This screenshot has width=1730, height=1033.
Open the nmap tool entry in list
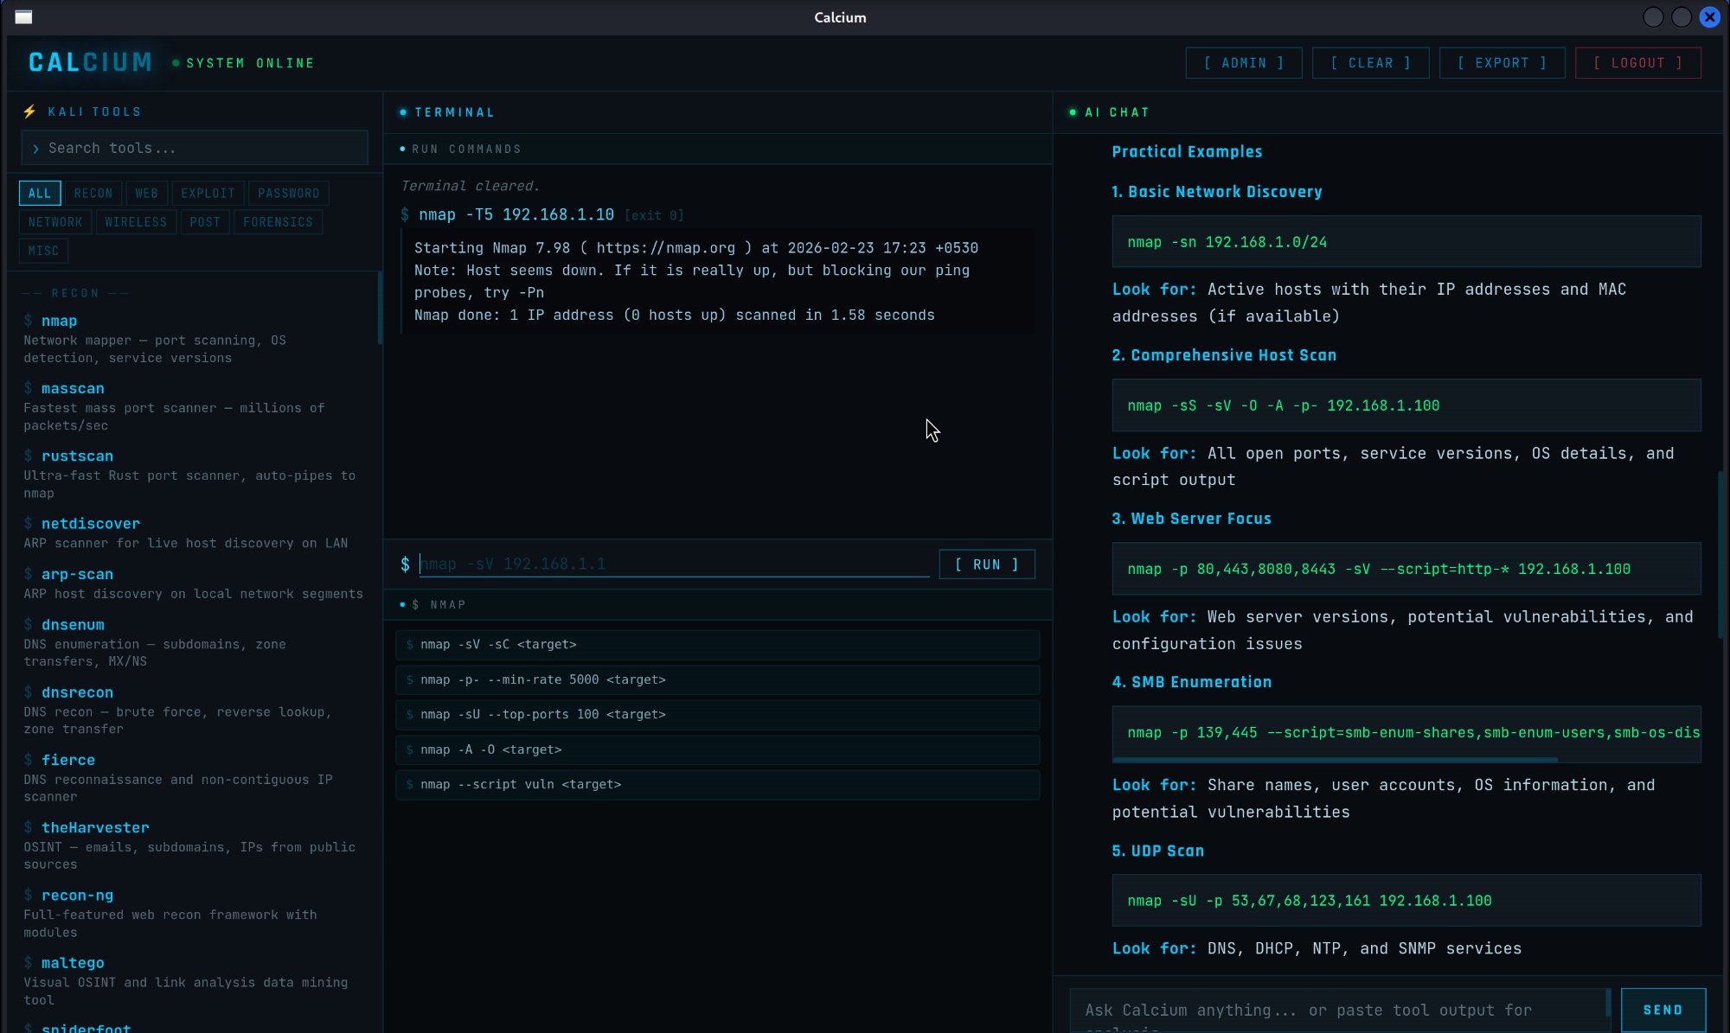pyautogui.click(x=59, y=321)
